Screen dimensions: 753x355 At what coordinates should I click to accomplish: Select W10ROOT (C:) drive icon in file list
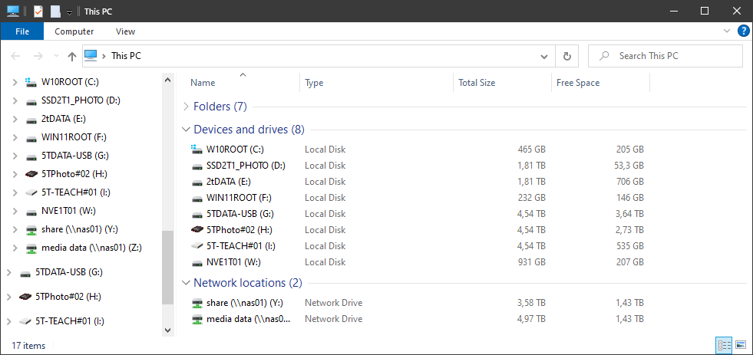197,150
